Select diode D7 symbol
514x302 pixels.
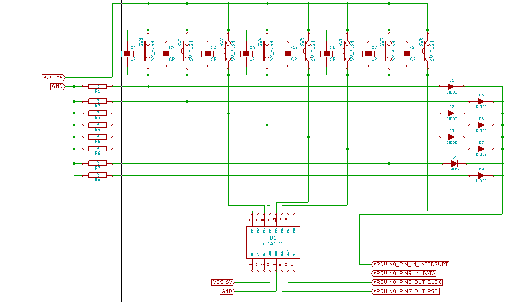pyautogui.click(x=481, y=149)
